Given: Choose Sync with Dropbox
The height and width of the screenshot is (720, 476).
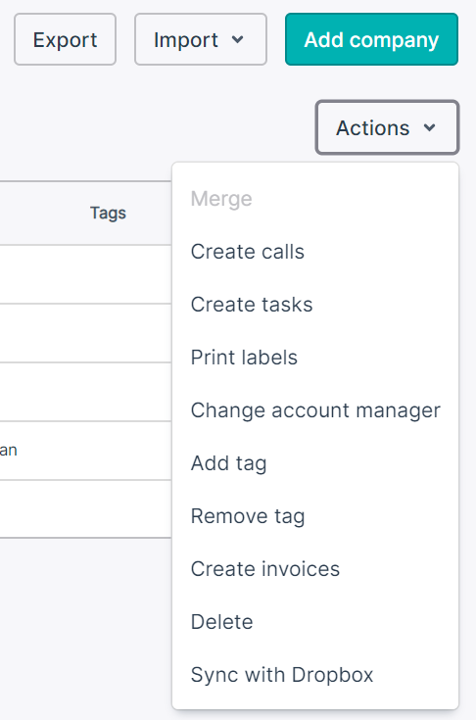Looking at the screenshot, I should coord(282,675).
